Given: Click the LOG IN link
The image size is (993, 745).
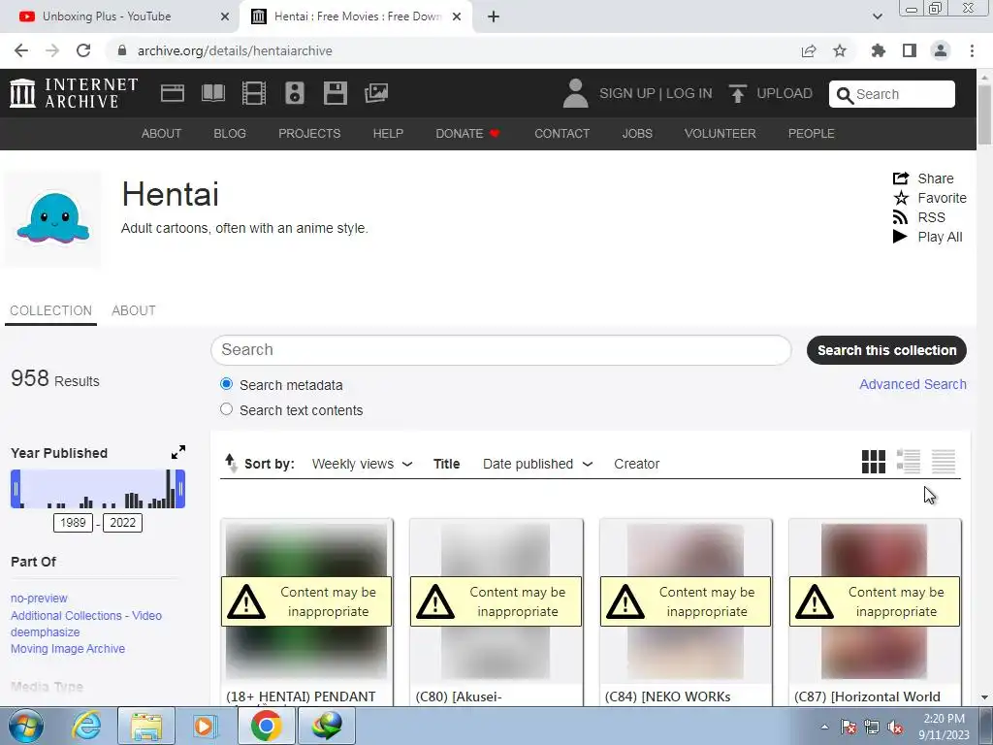Looking at the screenshot, I should [x=689, y=93].
